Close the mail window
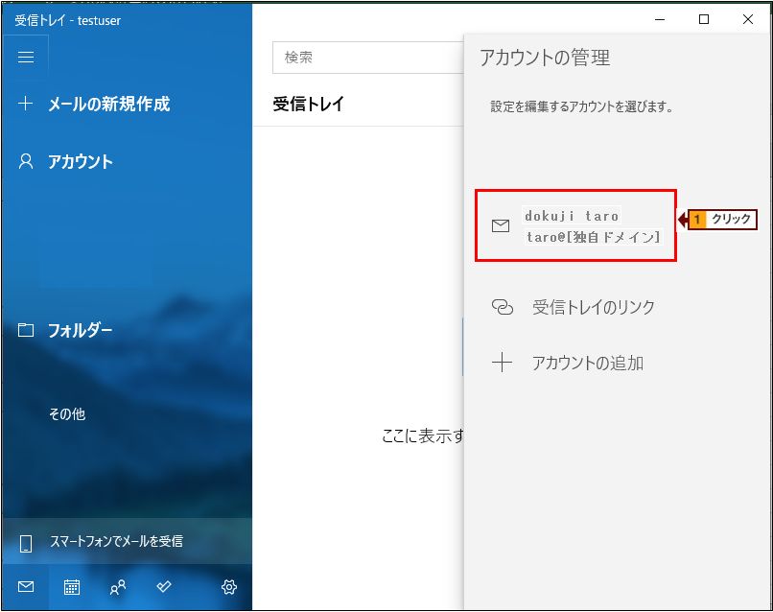Viewport: 773px width, 612px height. click(x=748, y=19)
